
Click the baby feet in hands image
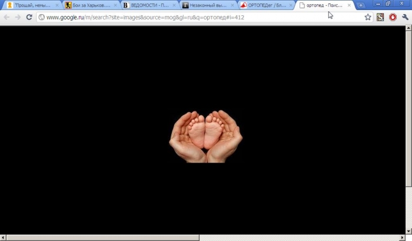206,136
